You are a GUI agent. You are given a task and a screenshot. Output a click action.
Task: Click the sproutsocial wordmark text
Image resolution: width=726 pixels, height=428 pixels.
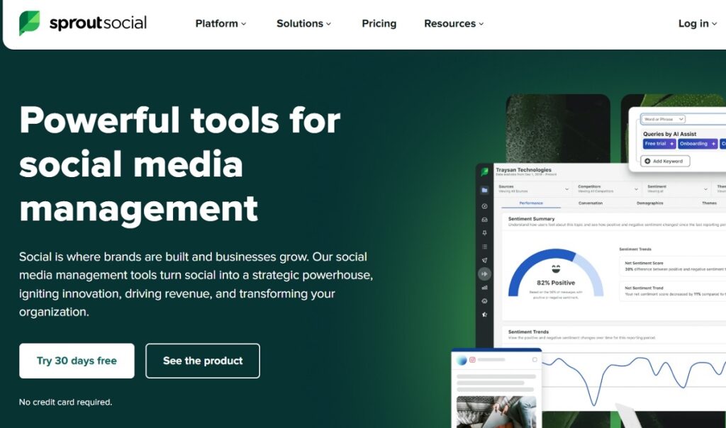pyautogui.click(x=98, y=23)
